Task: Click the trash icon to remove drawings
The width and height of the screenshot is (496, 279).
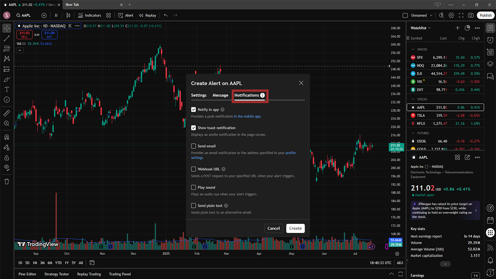Action: [x=7, y=181]
